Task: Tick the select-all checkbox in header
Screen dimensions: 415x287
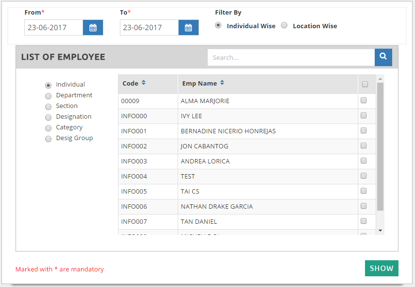Action: pyautogui.click(x=365, y=84)
